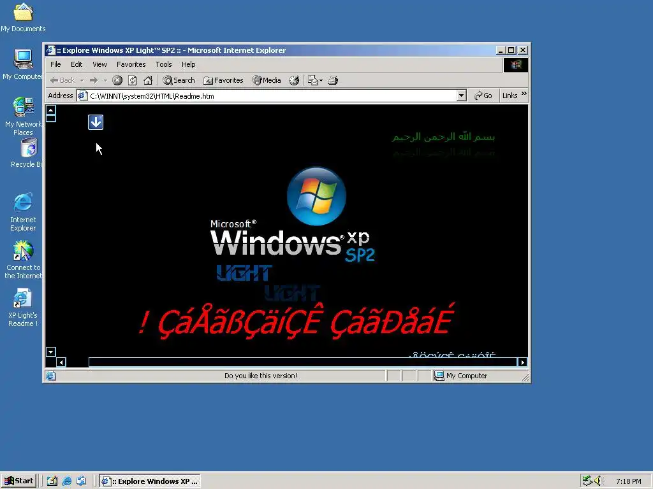This screenshot has height=489, width=653.
Task: Stop loading with the Stop icon
Action: coord(117,80)
